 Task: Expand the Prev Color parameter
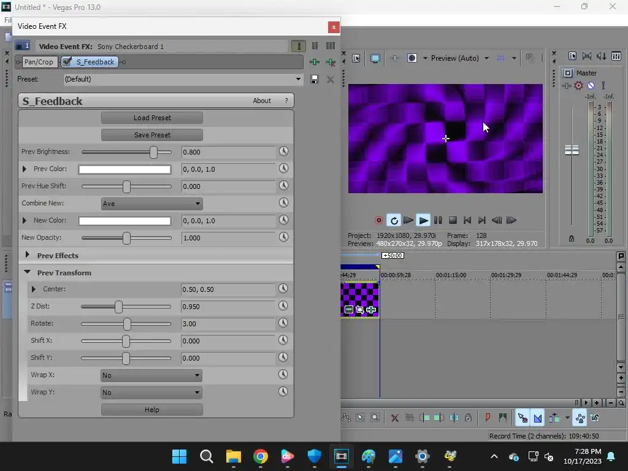[25, 169]
